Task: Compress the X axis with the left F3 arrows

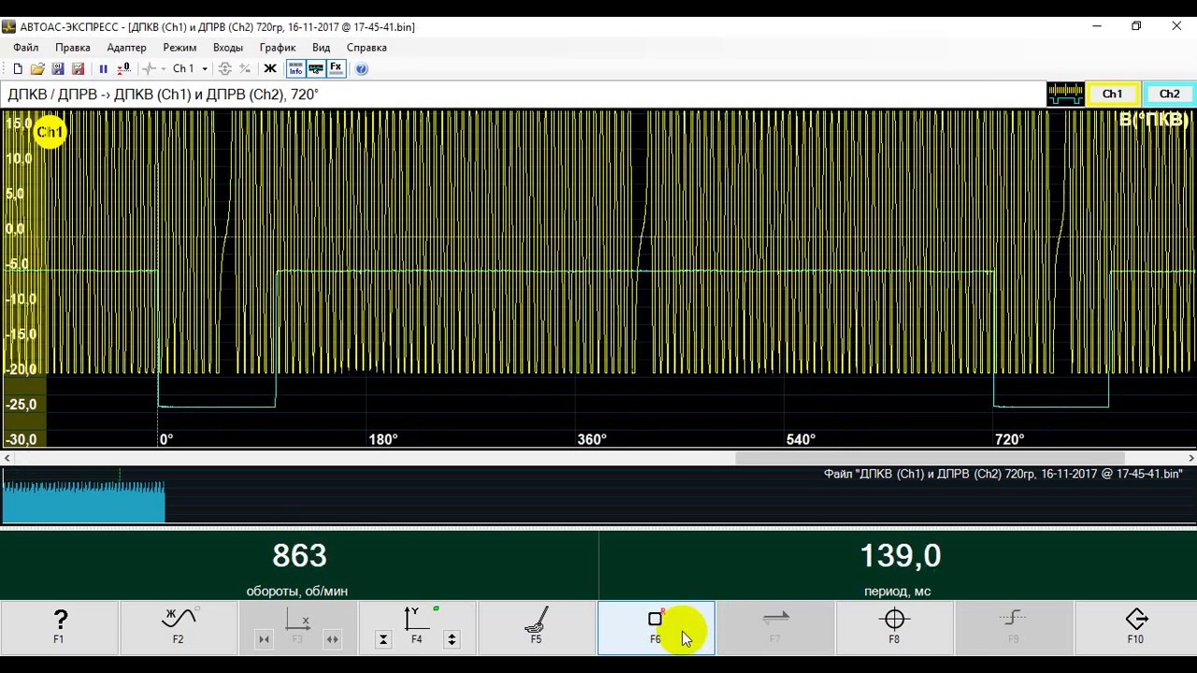Action: click(264, 639)
